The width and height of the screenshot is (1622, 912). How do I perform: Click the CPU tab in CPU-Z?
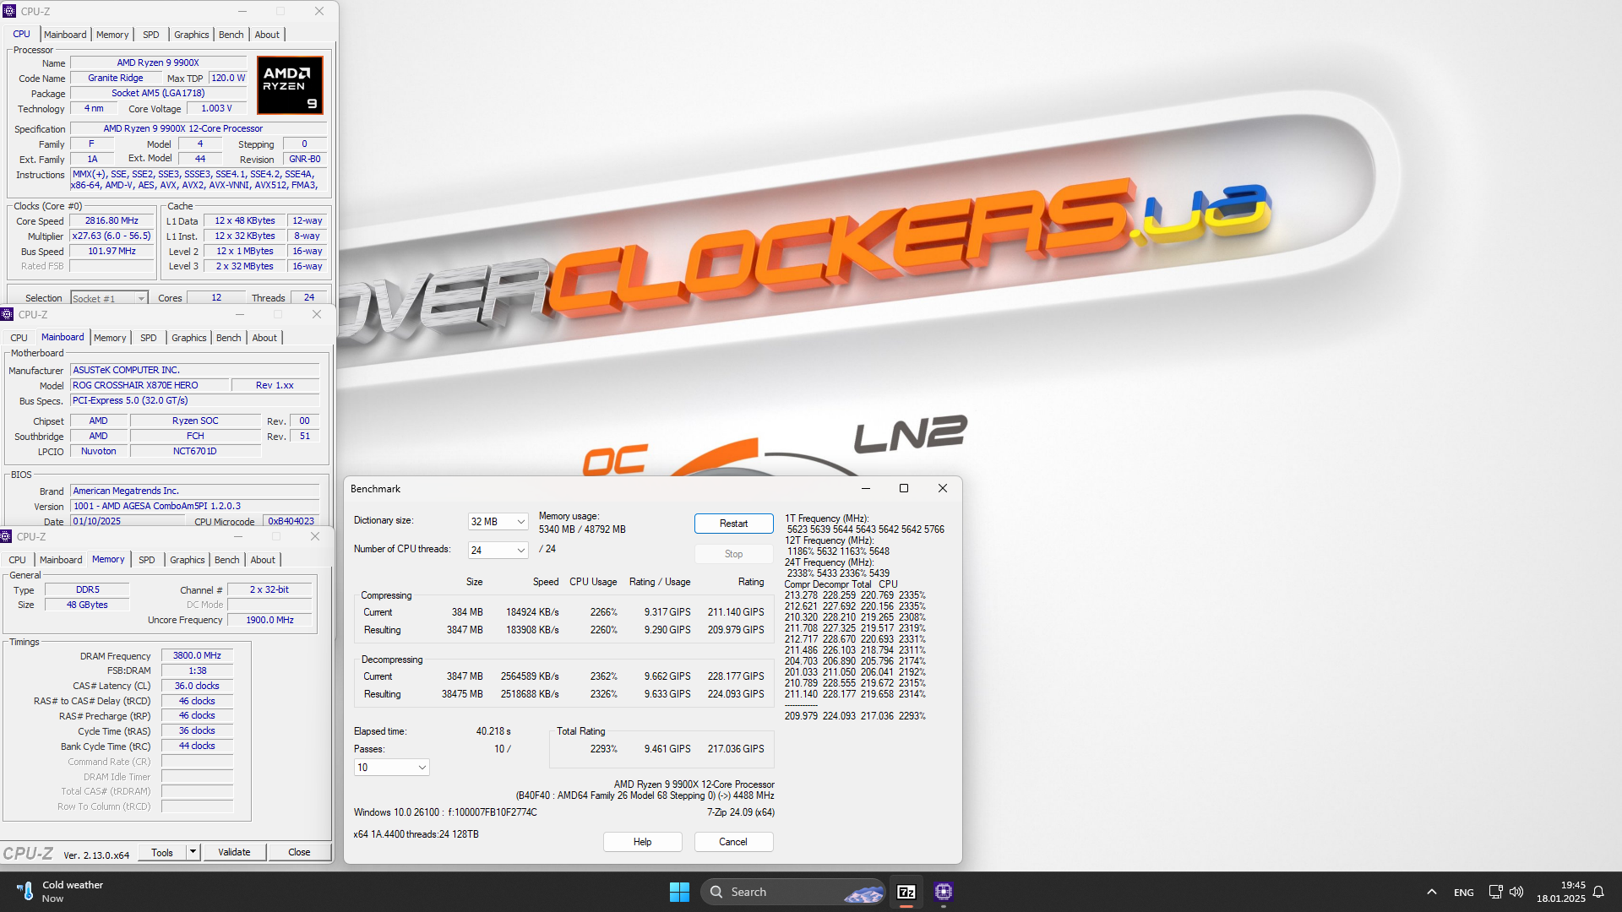click(x=20, y=34)
